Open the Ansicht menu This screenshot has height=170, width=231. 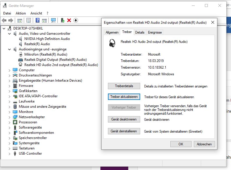click(36, 13)
